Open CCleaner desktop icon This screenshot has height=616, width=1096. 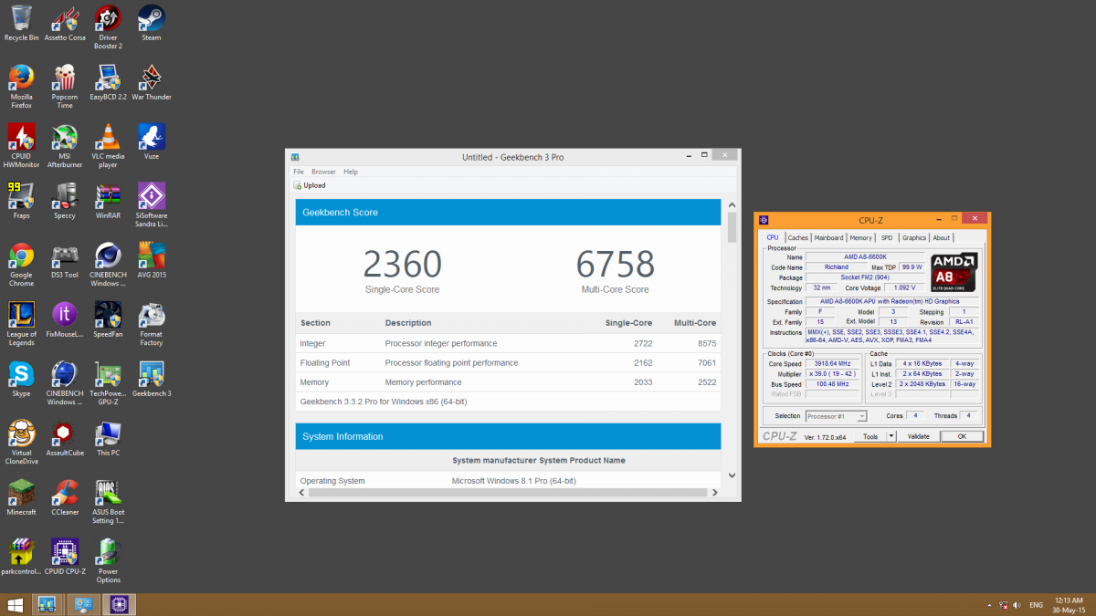tap(65, 498)
